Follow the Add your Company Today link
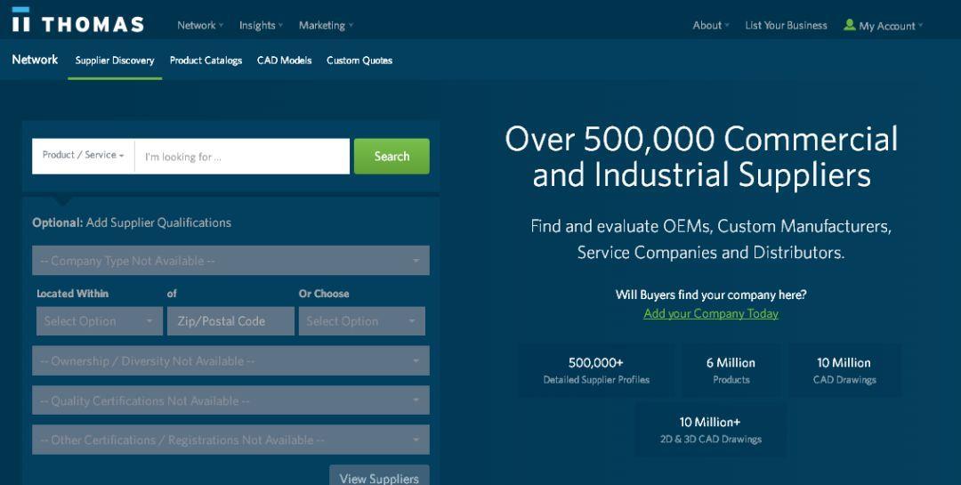The height and width of the screenshot is (485, 961). [x=711, y=313]
